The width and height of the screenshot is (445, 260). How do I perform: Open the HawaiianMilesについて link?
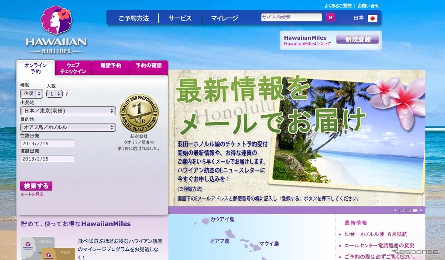pyautogui.click(x=308, y=44)
